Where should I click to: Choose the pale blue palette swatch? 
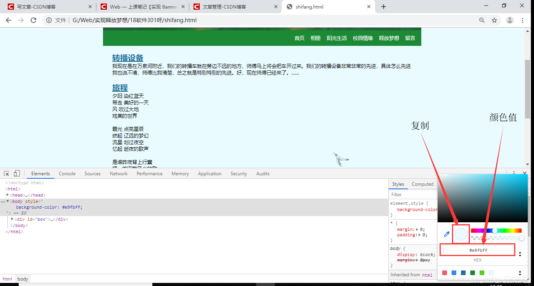pos(491,273)
